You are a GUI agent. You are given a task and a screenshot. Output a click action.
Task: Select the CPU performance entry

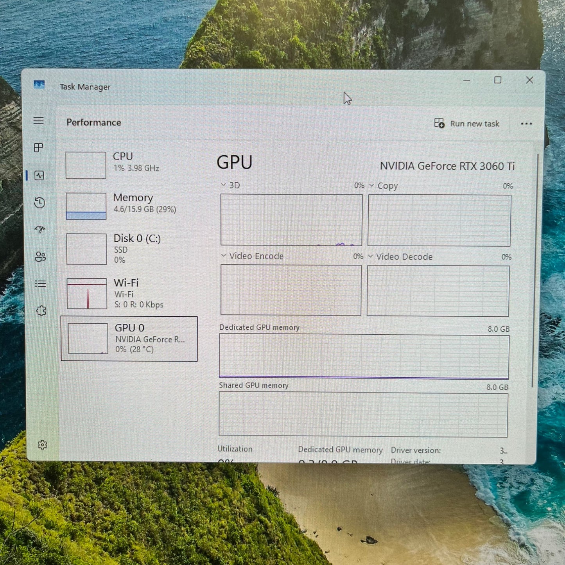pos(129,165)
